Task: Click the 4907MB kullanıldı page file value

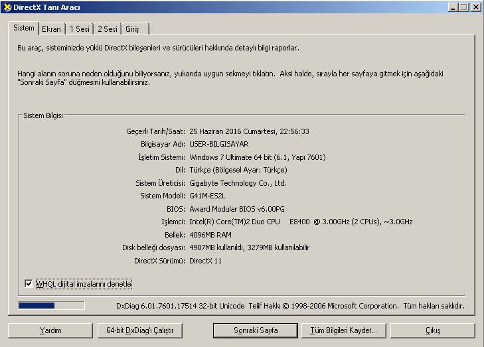Action: pyautogui.click(x=249, y=247)
